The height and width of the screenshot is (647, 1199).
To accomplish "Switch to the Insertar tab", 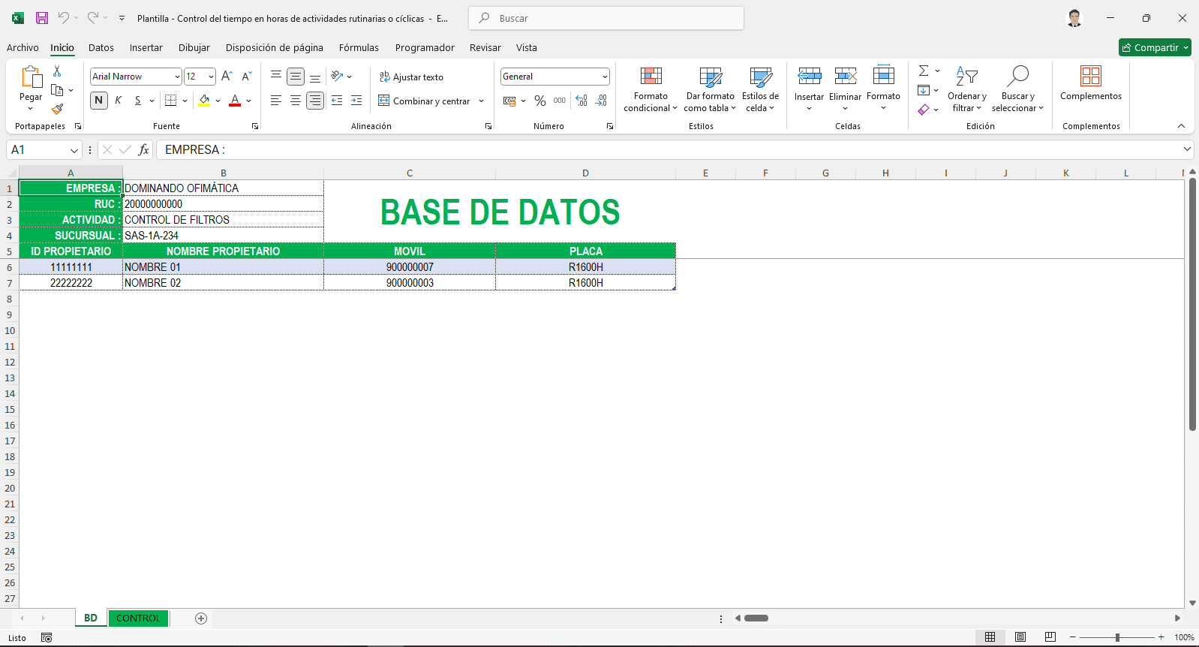I will coord(146,47).
